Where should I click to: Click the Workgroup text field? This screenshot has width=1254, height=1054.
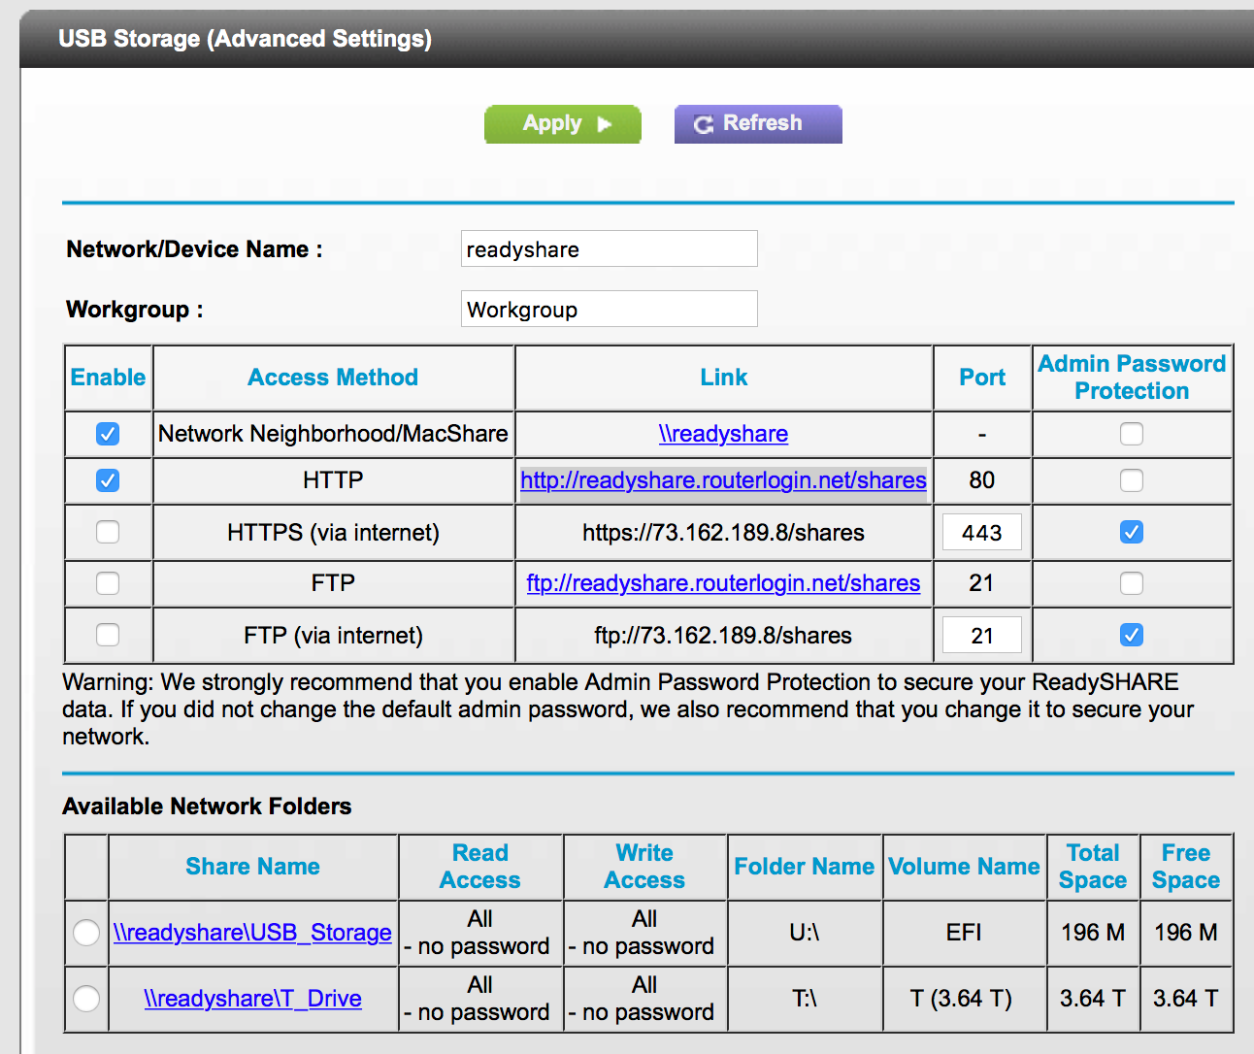coord(609,309)
